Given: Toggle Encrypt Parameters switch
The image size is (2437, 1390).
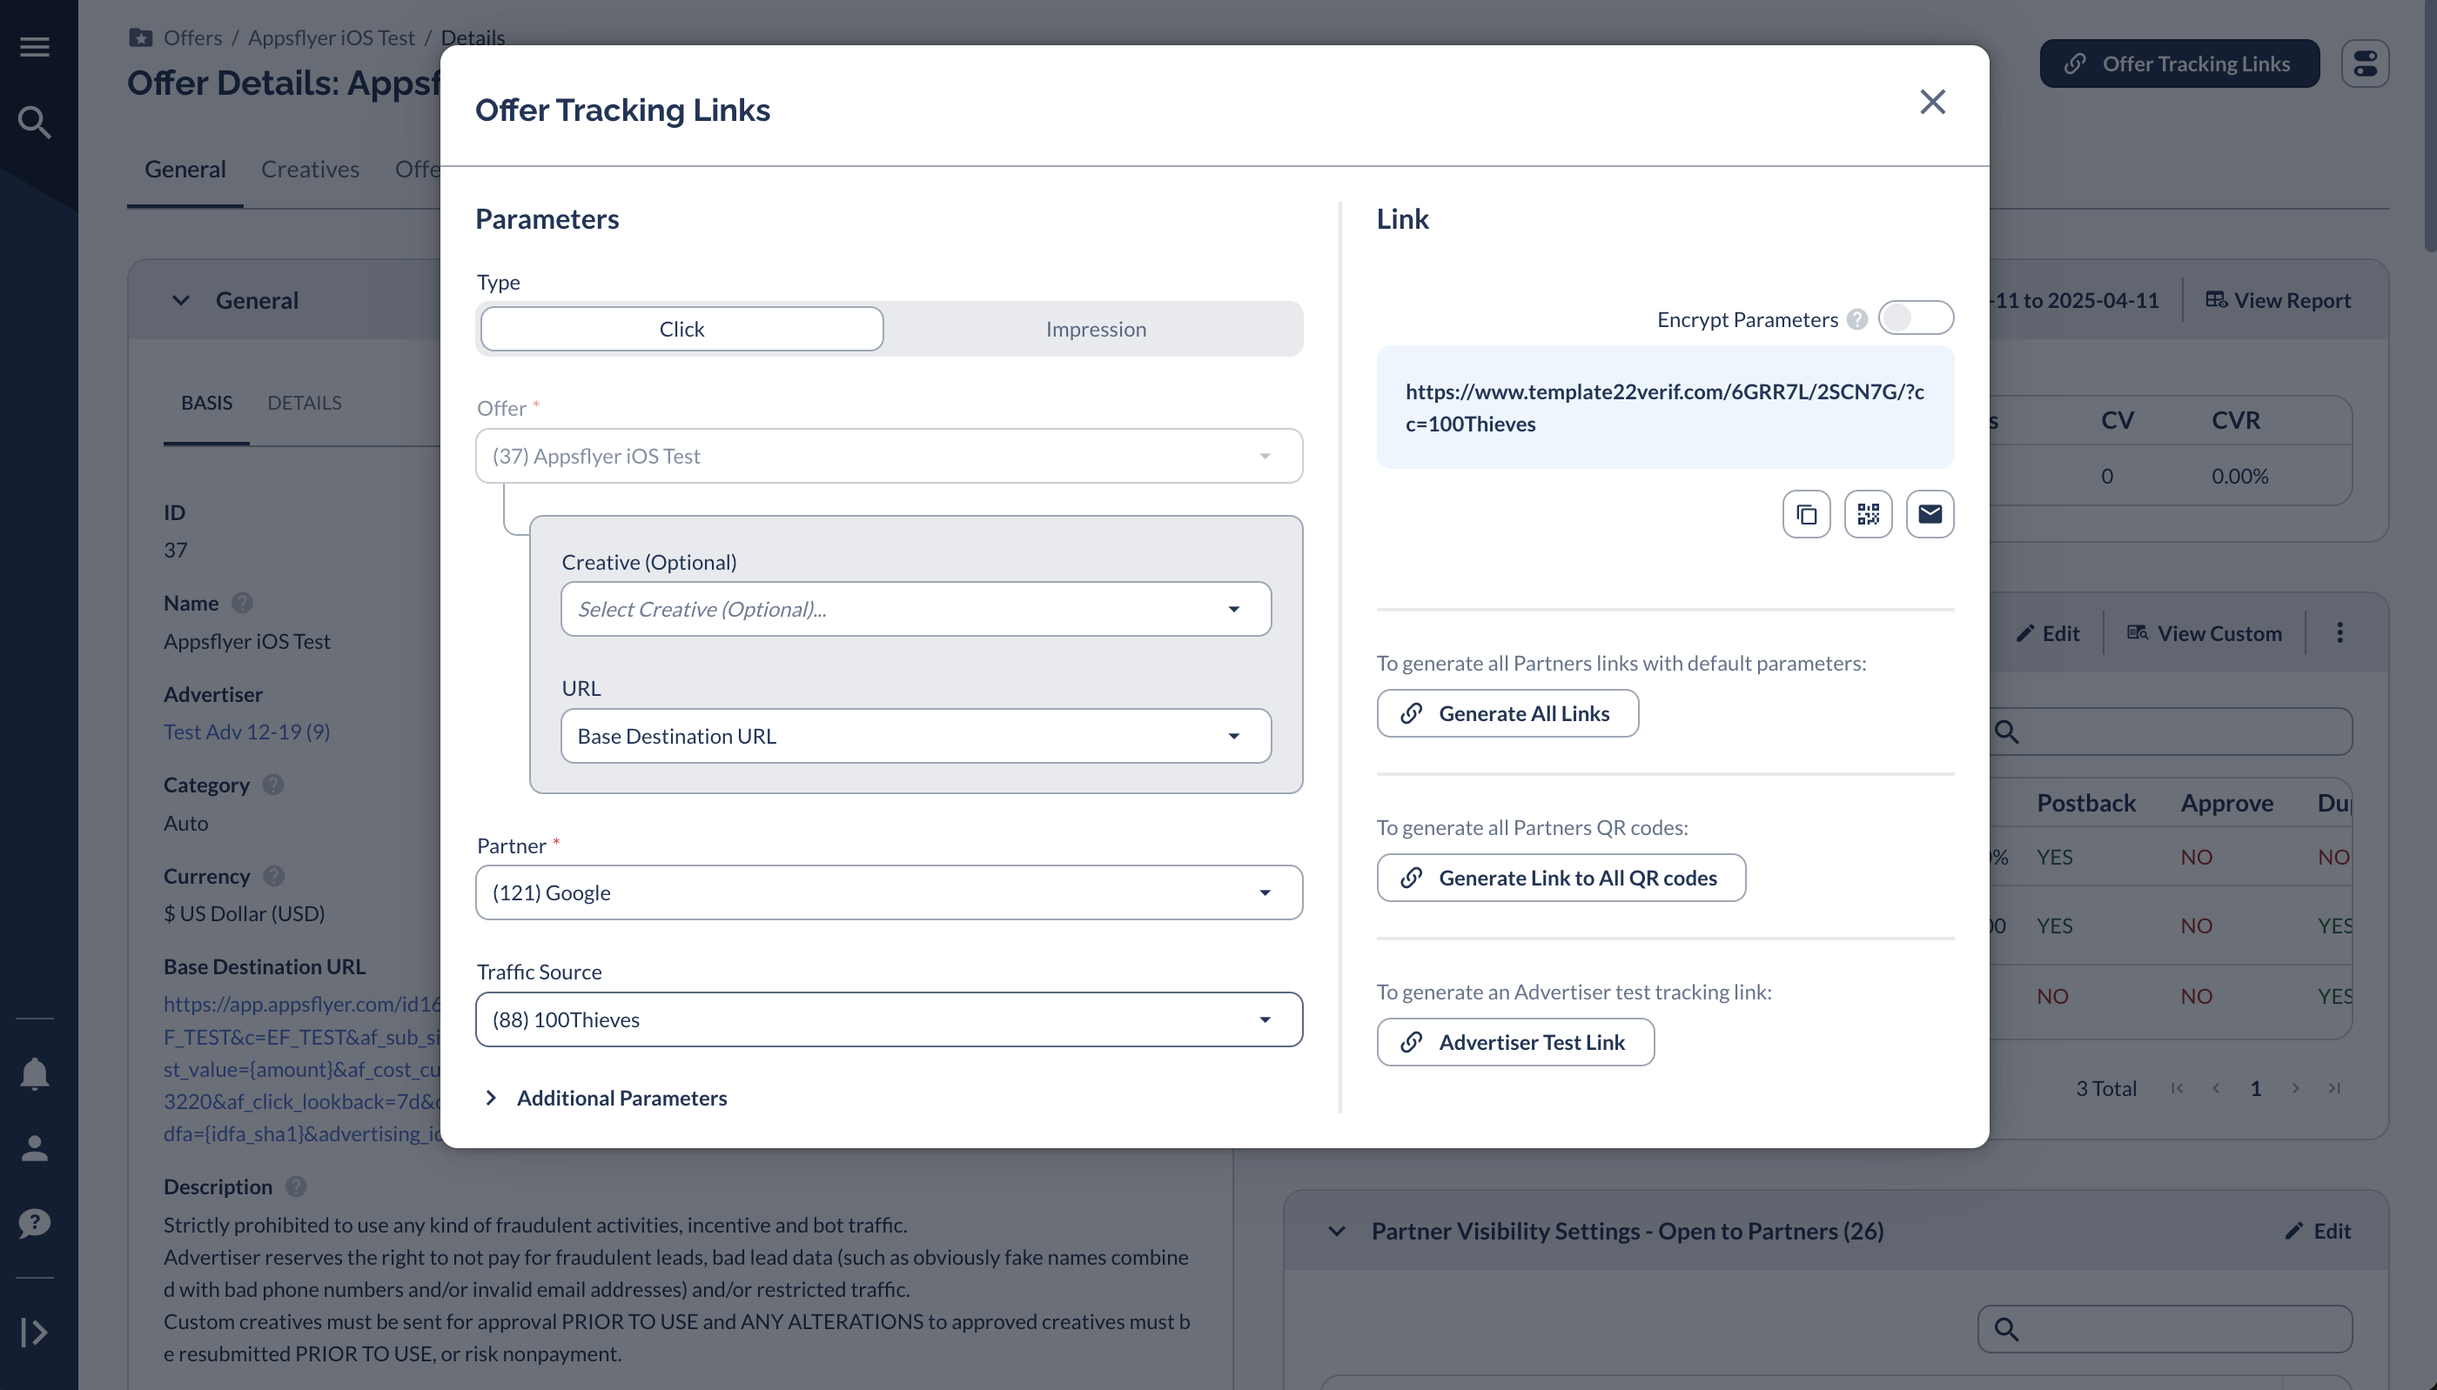Looking at the screenshot, I should (x=1916, y=317).
